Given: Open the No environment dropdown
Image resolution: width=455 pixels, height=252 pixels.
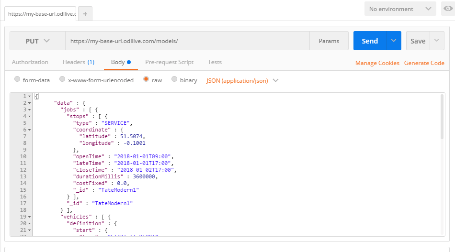Looking at the screenshot, I should tap(400, 9).
